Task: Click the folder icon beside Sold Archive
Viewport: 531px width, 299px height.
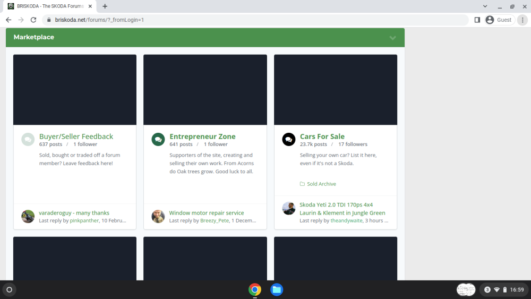Action: click(302, 184)
